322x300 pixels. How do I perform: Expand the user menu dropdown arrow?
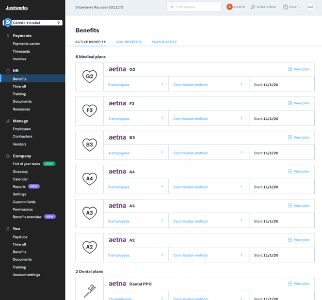[317, 7]
